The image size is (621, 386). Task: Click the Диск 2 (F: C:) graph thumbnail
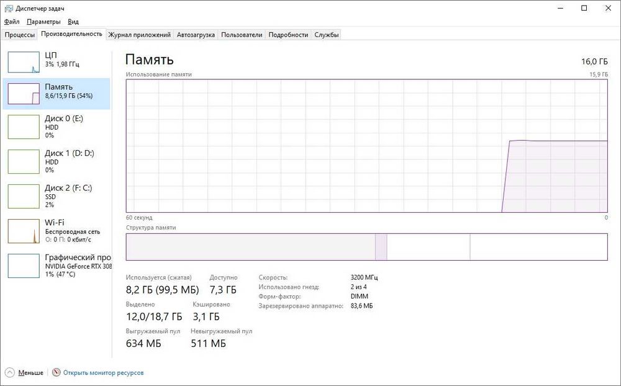tap(24, 196)
